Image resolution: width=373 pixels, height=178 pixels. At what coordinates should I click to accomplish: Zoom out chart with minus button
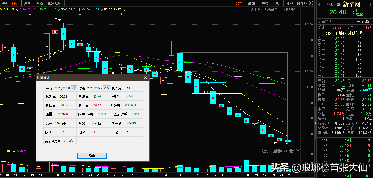[231, 3]
